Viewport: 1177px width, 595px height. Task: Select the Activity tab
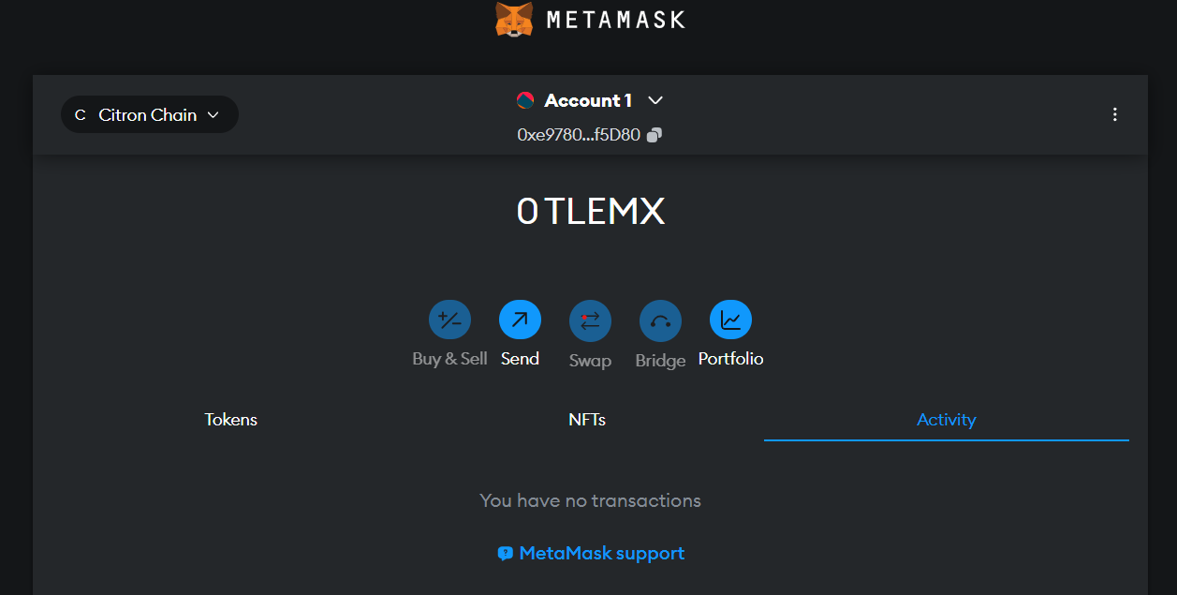pos(947,419)
